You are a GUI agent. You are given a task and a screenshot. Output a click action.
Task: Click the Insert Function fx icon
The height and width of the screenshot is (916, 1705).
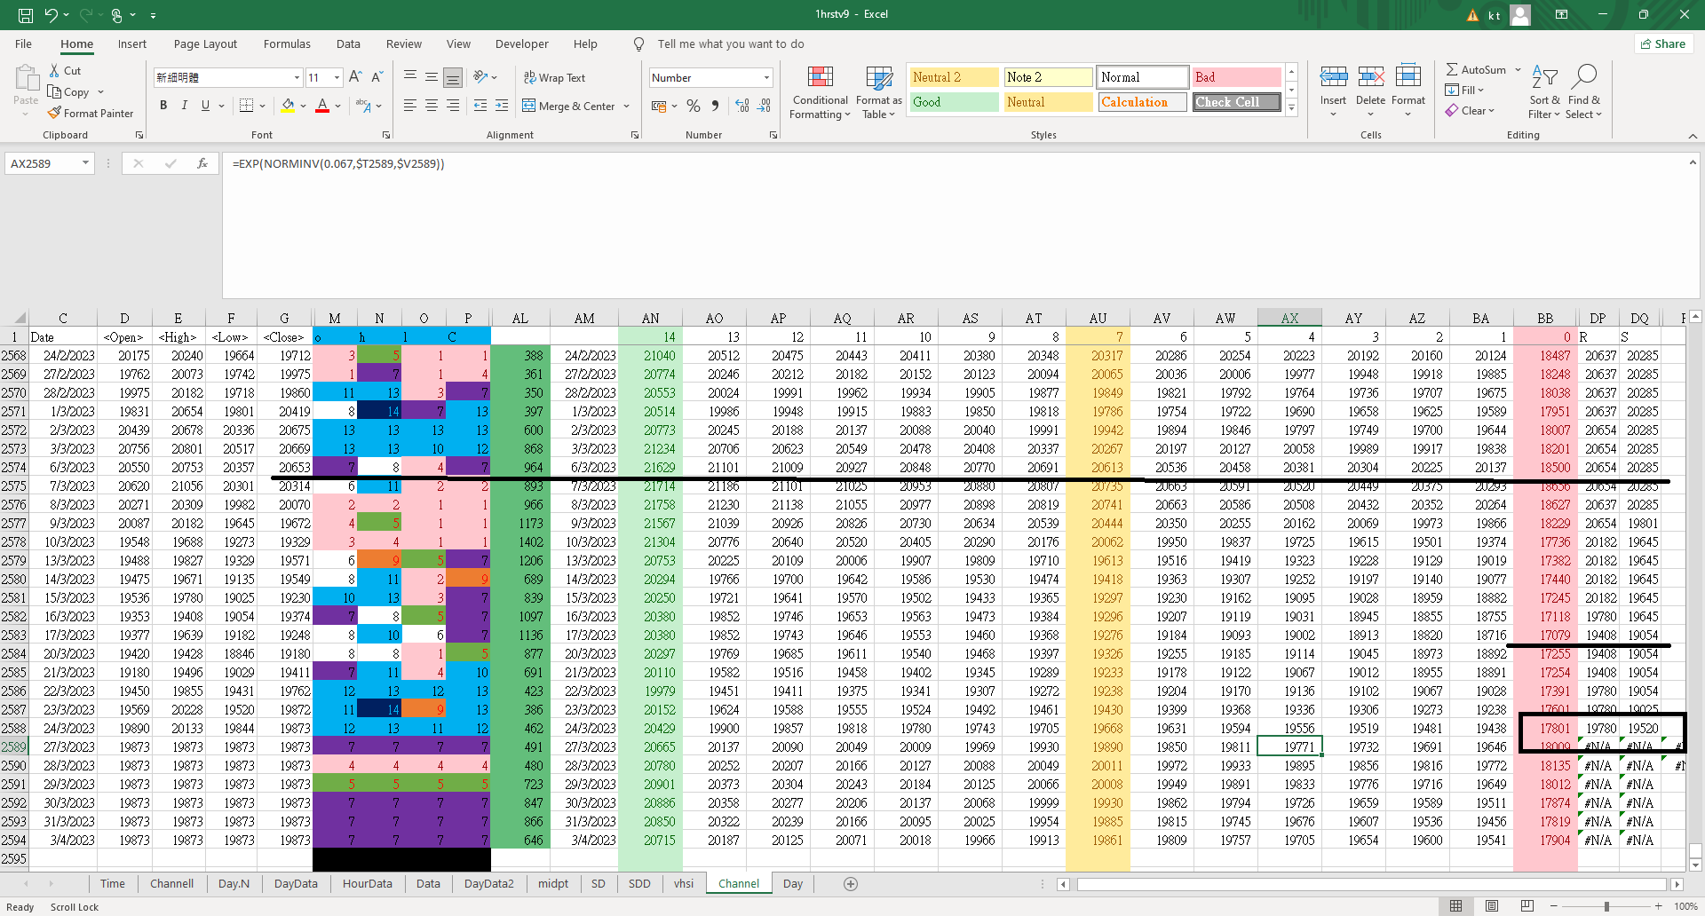pos(202,163)
